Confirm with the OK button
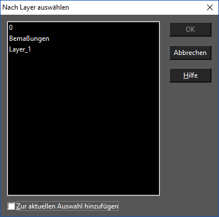219x217 pixels. pos(190,29)
